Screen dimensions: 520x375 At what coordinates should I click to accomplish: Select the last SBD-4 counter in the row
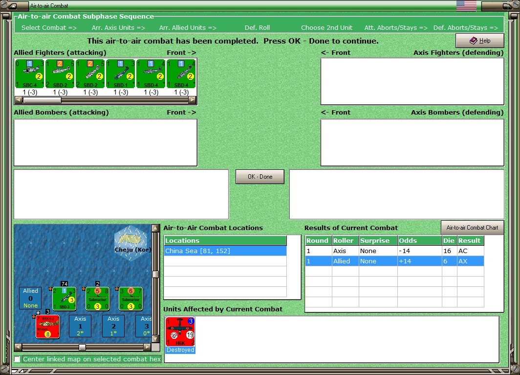[x=181, y=74]
